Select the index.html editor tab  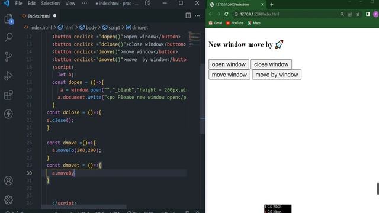[38, 16]
